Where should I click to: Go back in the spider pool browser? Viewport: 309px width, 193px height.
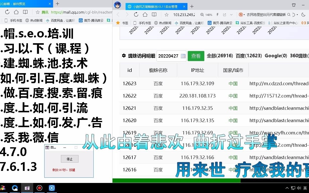[x=118, y=15]
